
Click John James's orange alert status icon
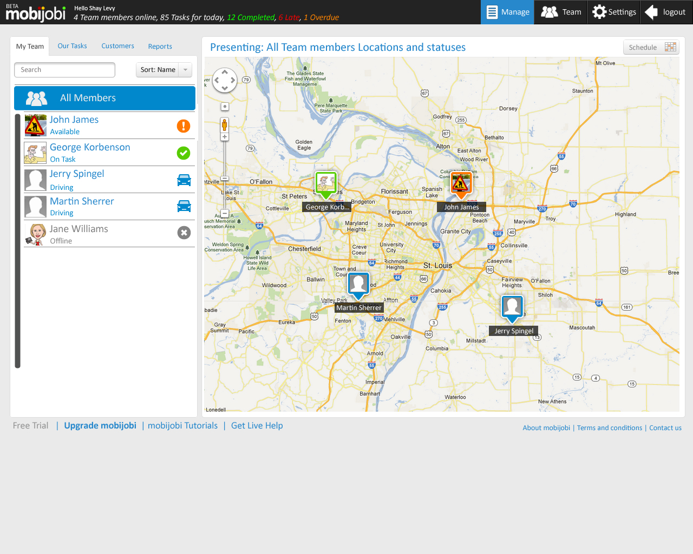[x=184, y=126]
